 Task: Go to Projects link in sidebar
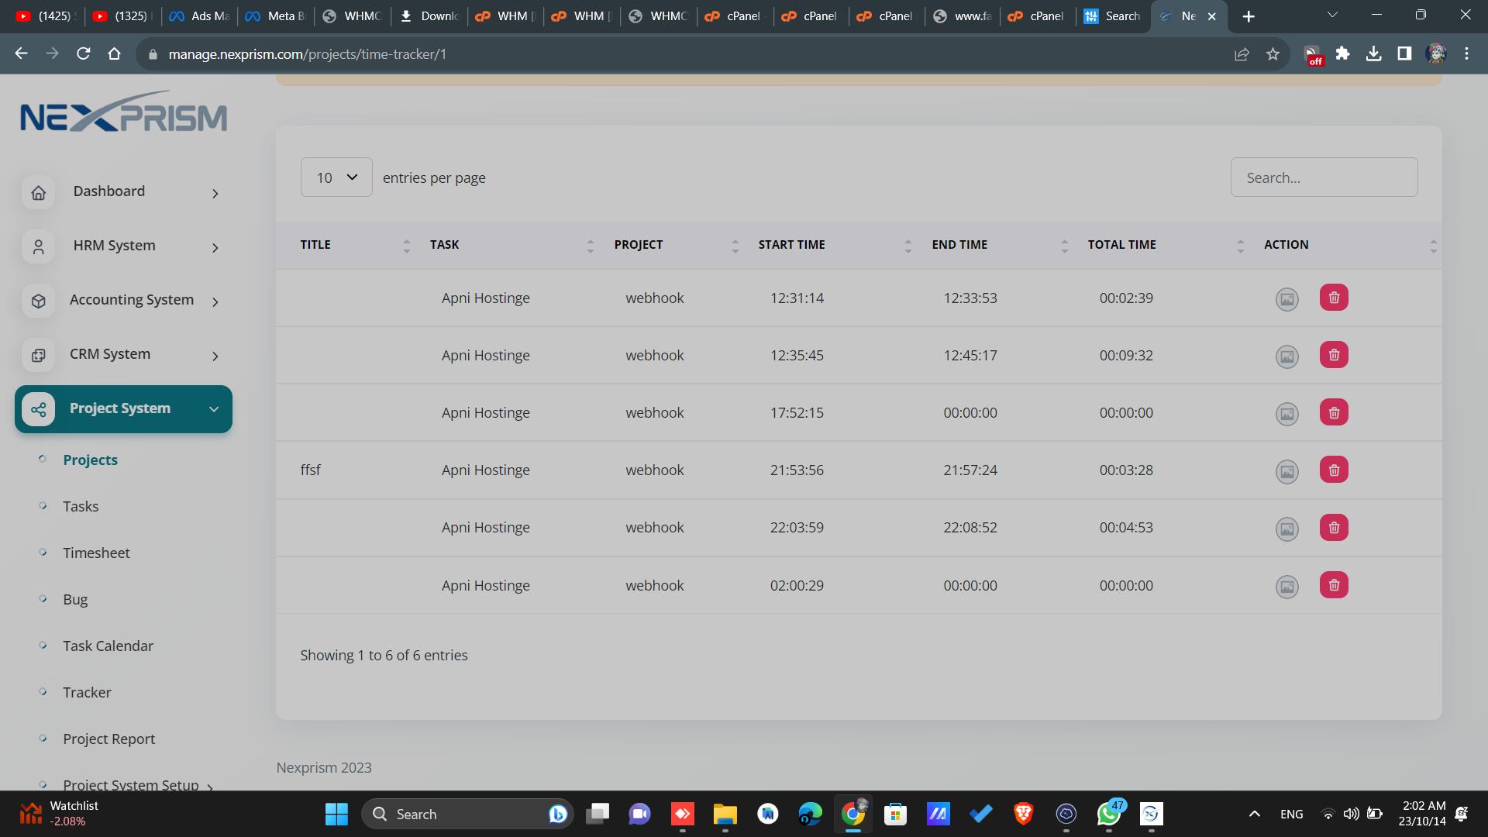coord(90,460)
